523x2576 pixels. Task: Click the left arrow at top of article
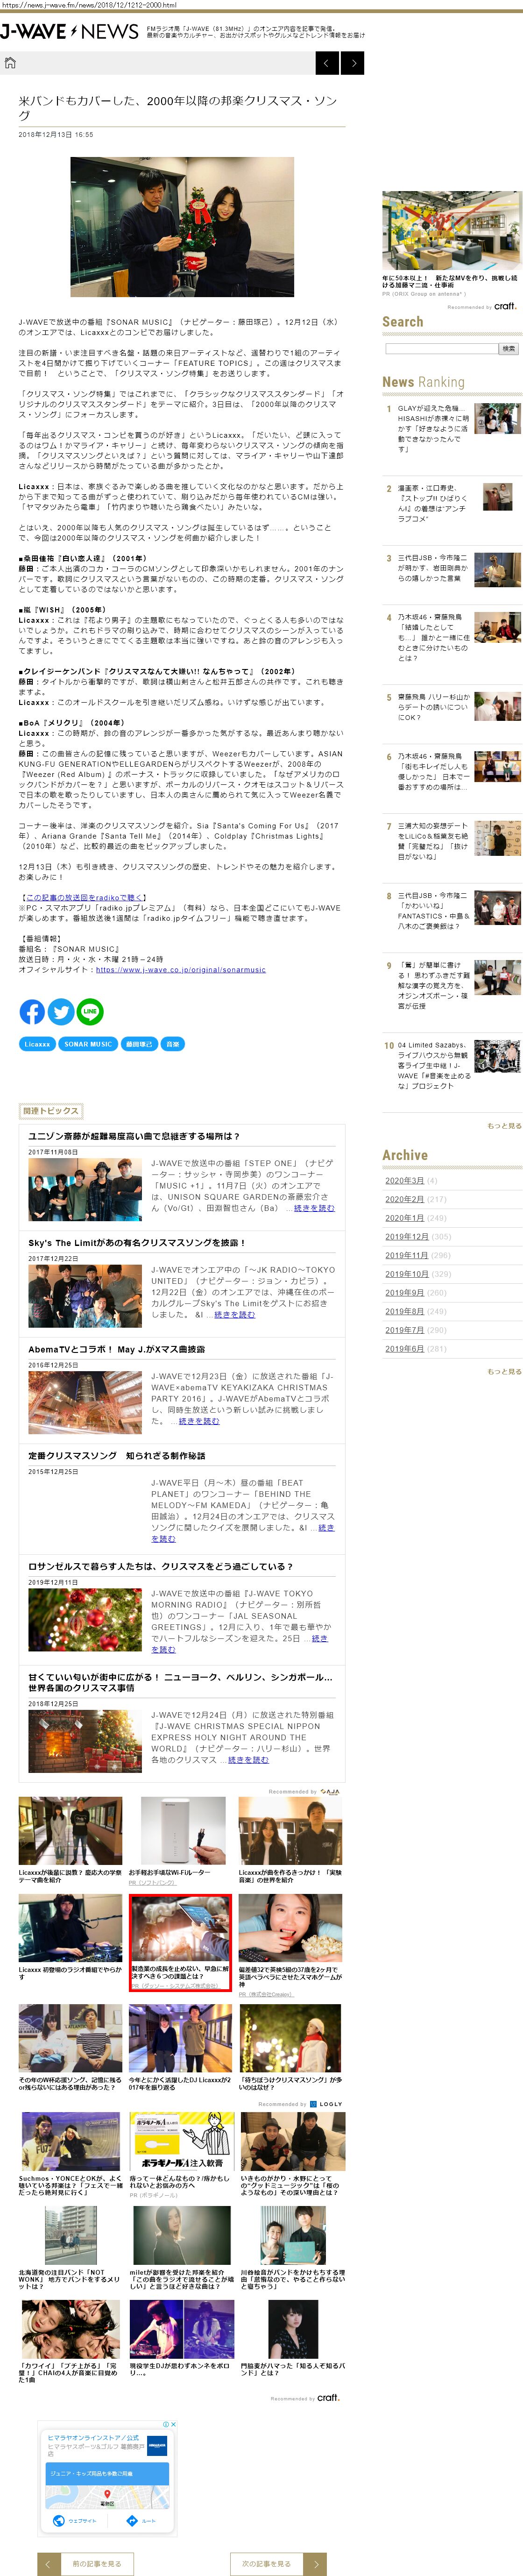tap(327, 64)
